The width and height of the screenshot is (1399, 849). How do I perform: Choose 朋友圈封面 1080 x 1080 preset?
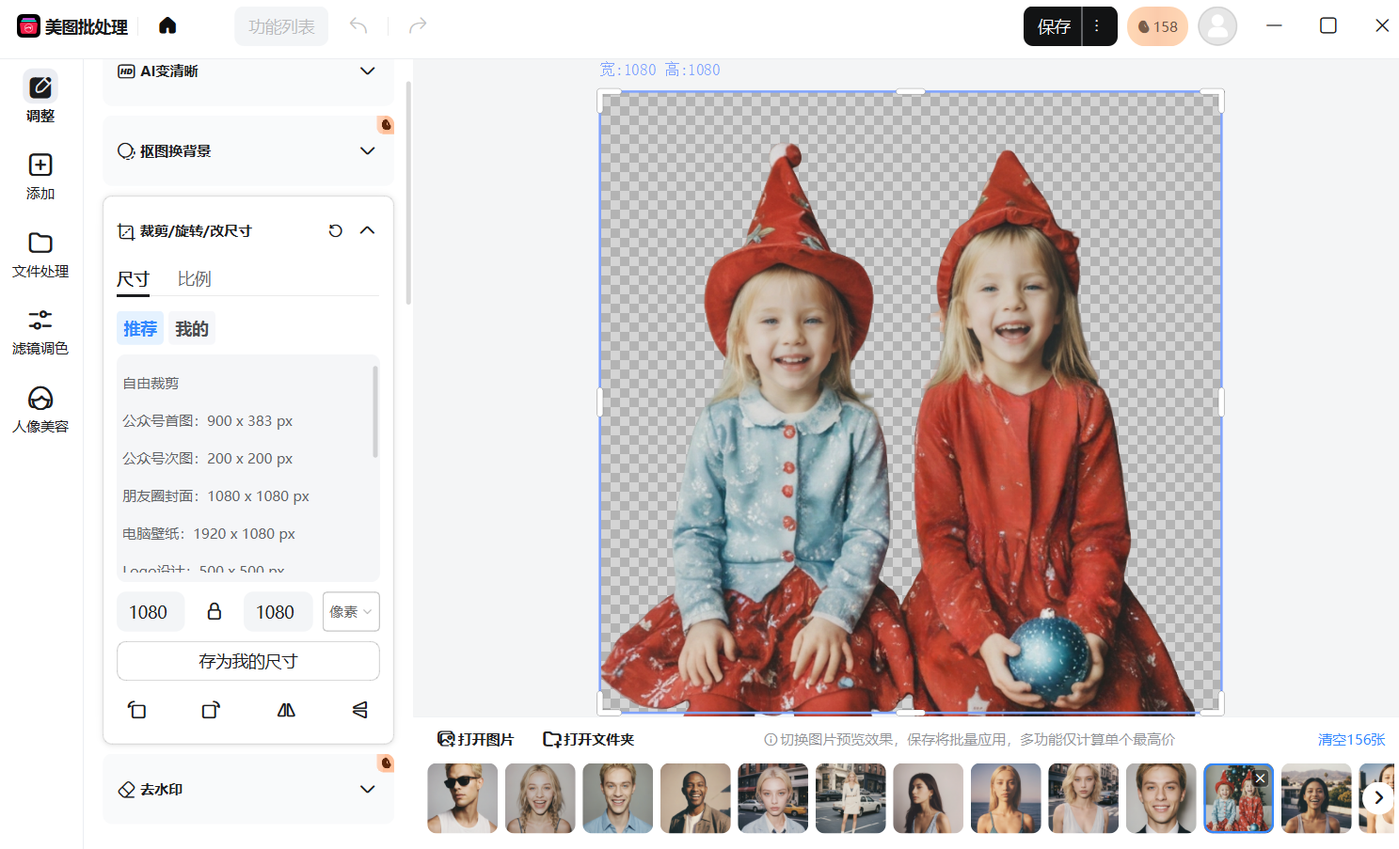tap(216, 496)
